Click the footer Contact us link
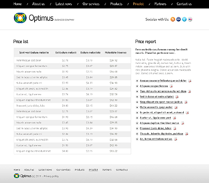This screenshot has height=183, width=209. click(x=122, y=170)
